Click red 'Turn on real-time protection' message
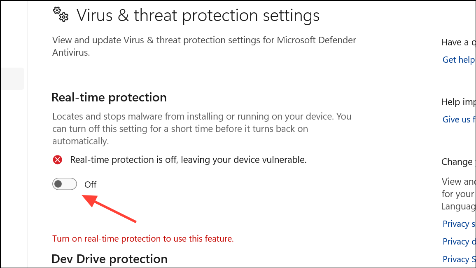The height and width of the screenshot is (268, 476). pos(143,239)
